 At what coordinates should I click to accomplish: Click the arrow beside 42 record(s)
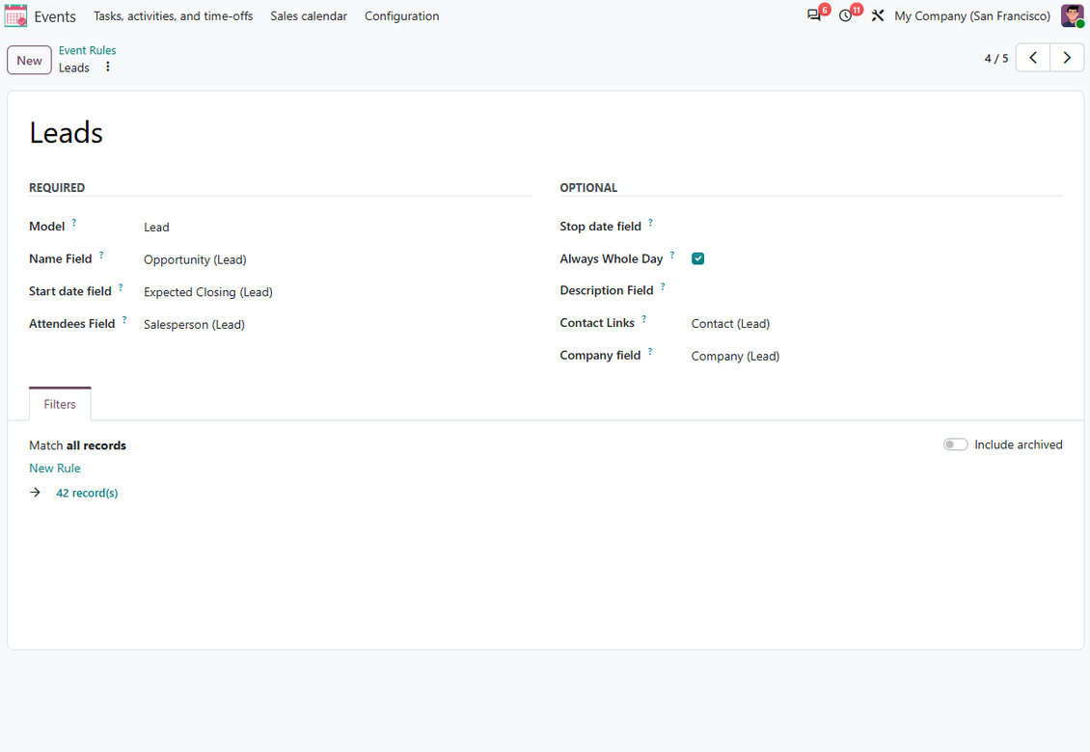pyautogui.click(x=36, y=492)
